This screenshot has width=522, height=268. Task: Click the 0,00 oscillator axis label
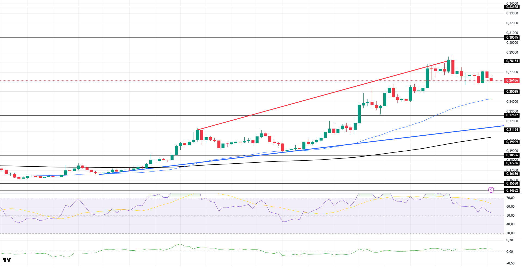pyautogui.click(x=509, y=252)
